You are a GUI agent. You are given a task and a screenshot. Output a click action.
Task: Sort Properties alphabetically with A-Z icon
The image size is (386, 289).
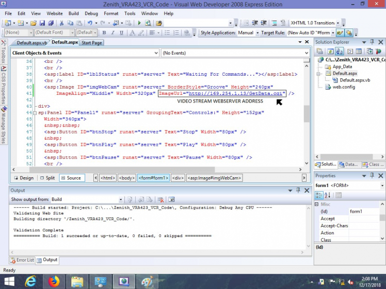pos(328,195)
